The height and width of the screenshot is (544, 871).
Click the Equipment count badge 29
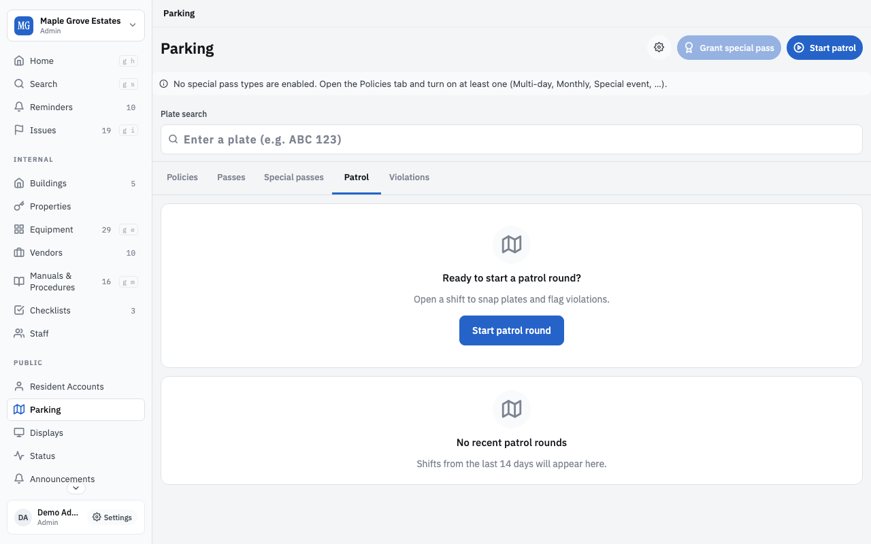pyautogui.click(x=106, y=230)
